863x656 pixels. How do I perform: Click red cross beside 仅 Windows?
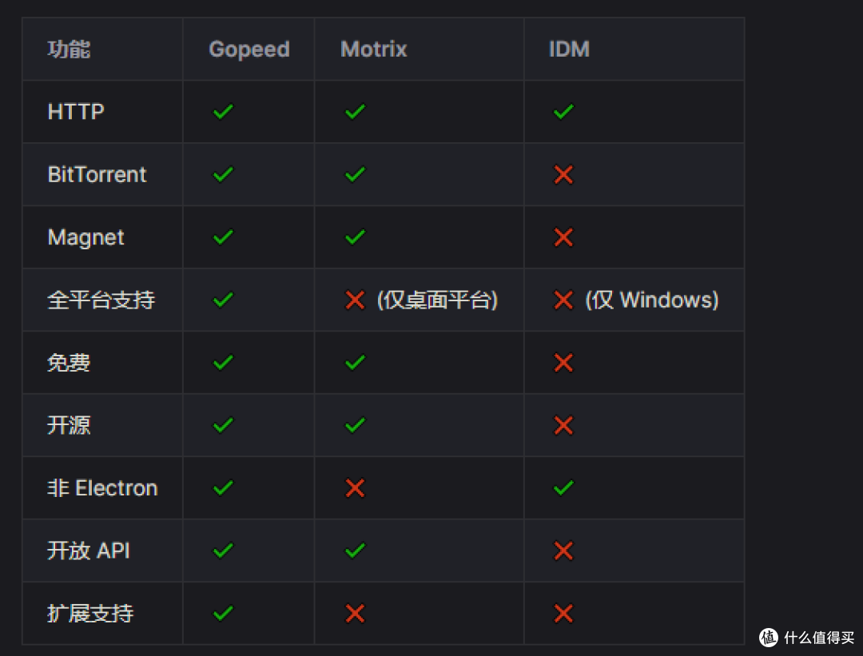(x=563, y=300)
